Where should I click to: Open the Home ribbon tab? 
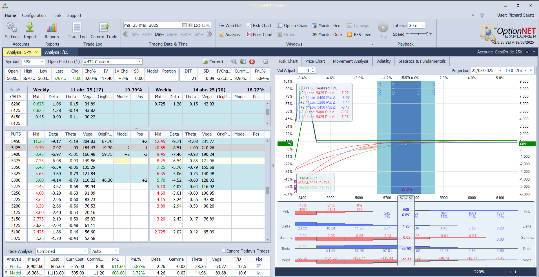click(x=10, y=15)
